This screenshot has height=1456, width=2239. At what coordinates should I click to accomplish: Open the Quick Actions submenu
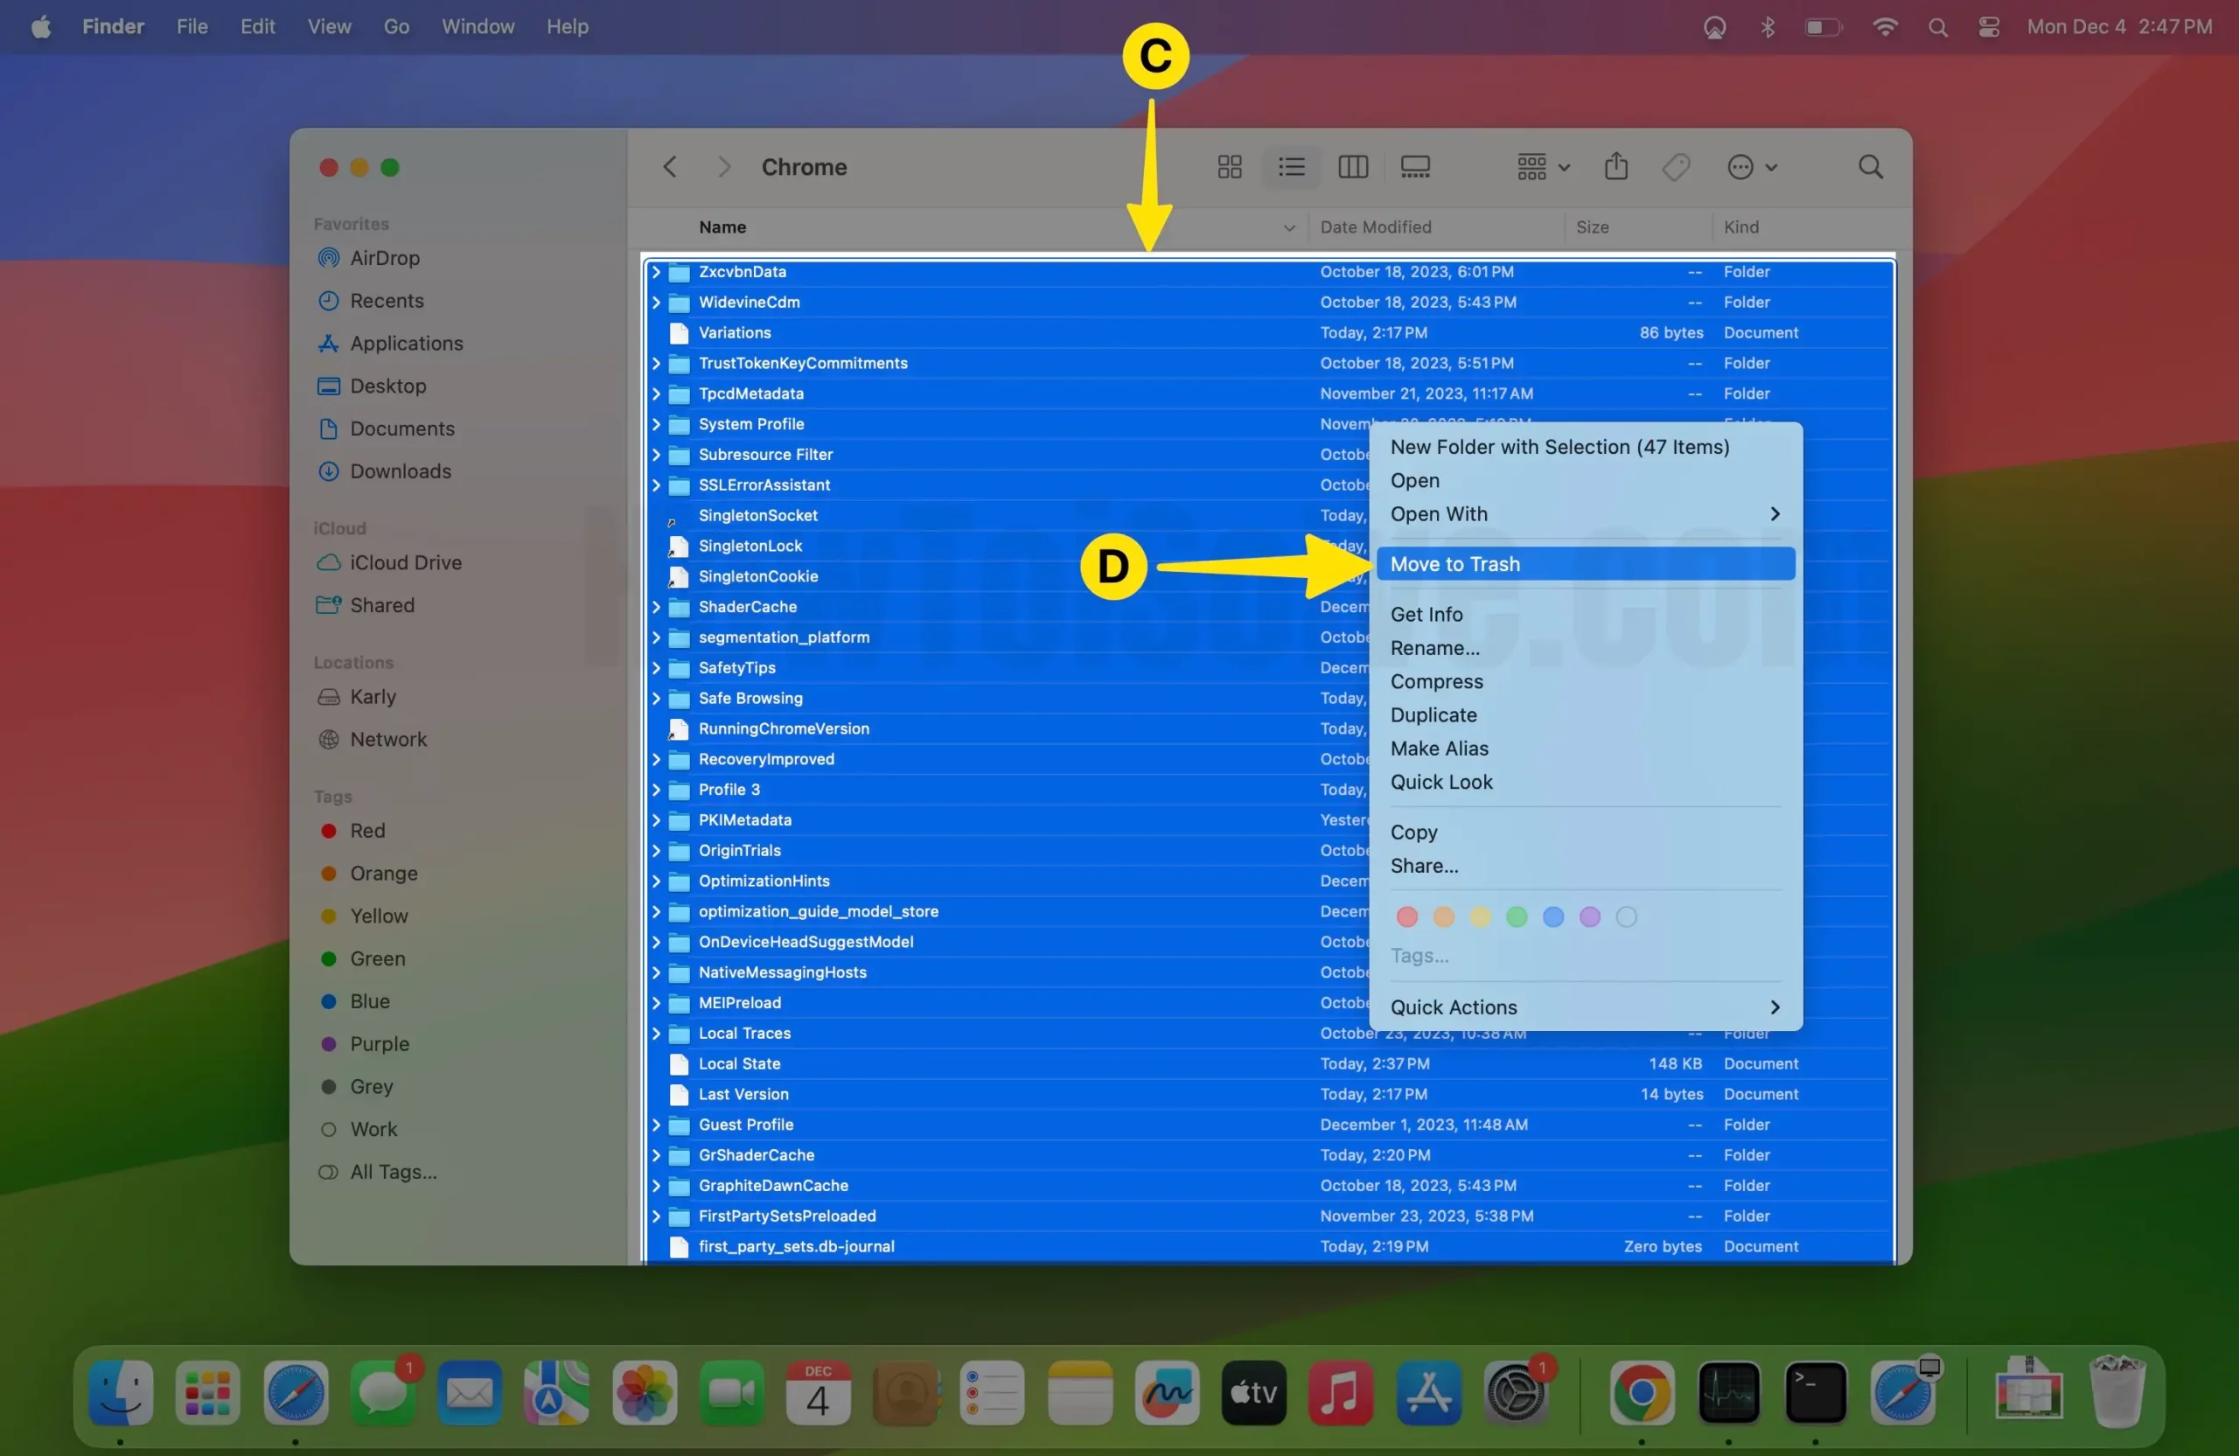click(x=1585, y=1007)
